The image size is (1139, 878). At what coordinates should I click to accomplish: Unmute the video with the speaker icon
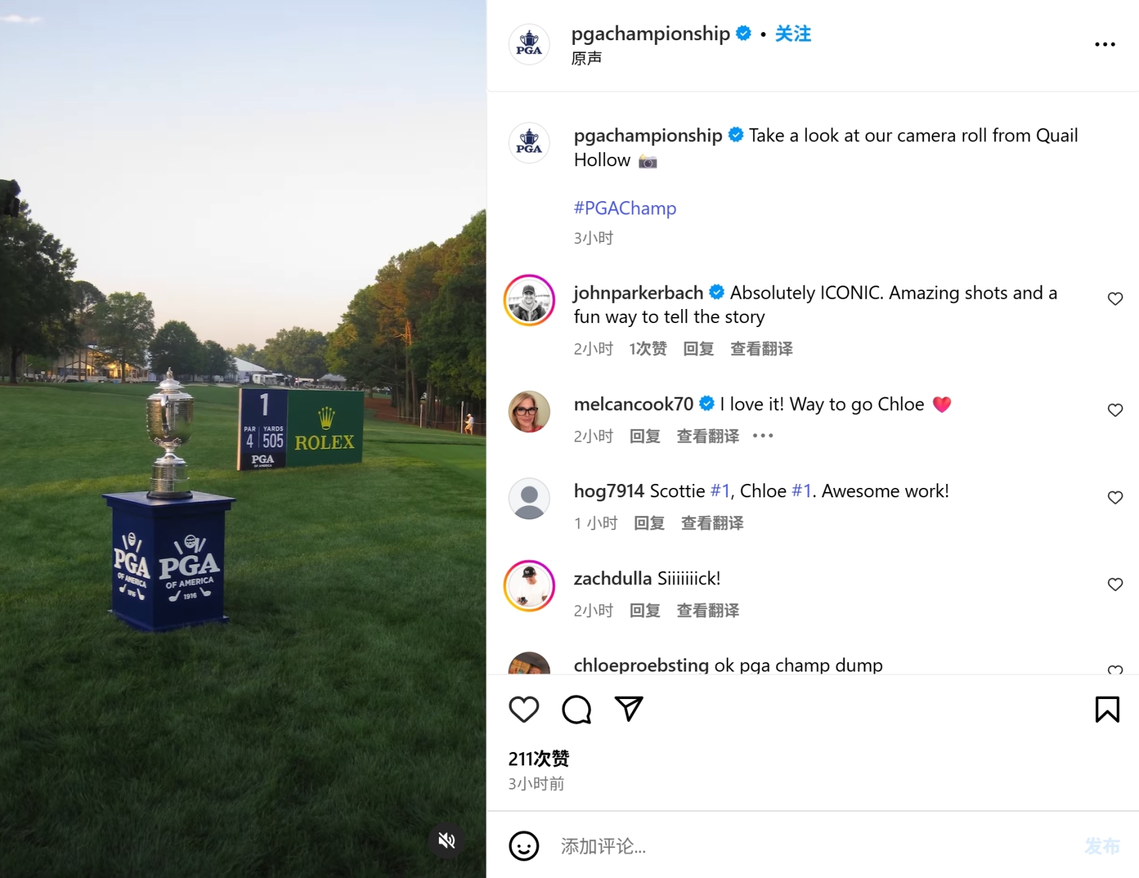coord(447,840)
